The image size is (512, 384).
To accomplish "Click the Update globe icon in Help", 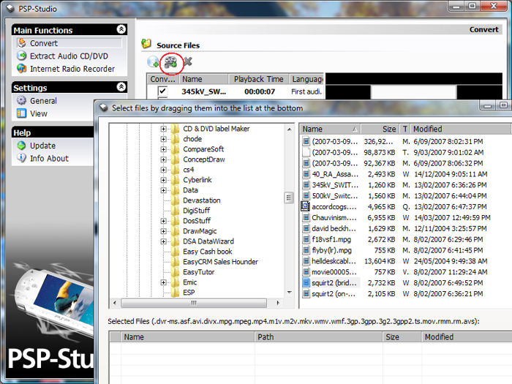I will click(21, 146).
